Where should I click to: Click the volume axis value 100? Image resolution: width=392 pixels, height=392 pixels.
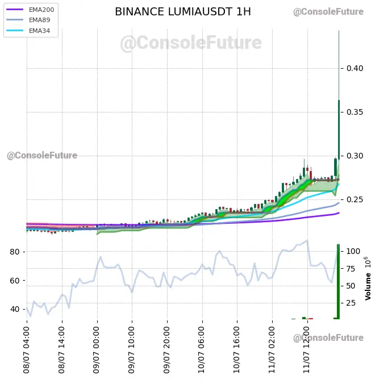tap(353, 251)
